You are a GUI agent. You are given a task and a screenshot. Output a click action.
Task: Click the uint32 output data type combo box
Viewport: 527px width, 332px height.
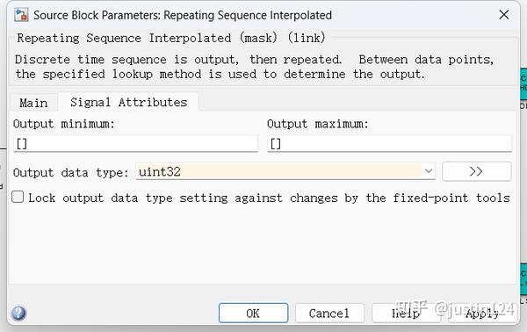285,172
